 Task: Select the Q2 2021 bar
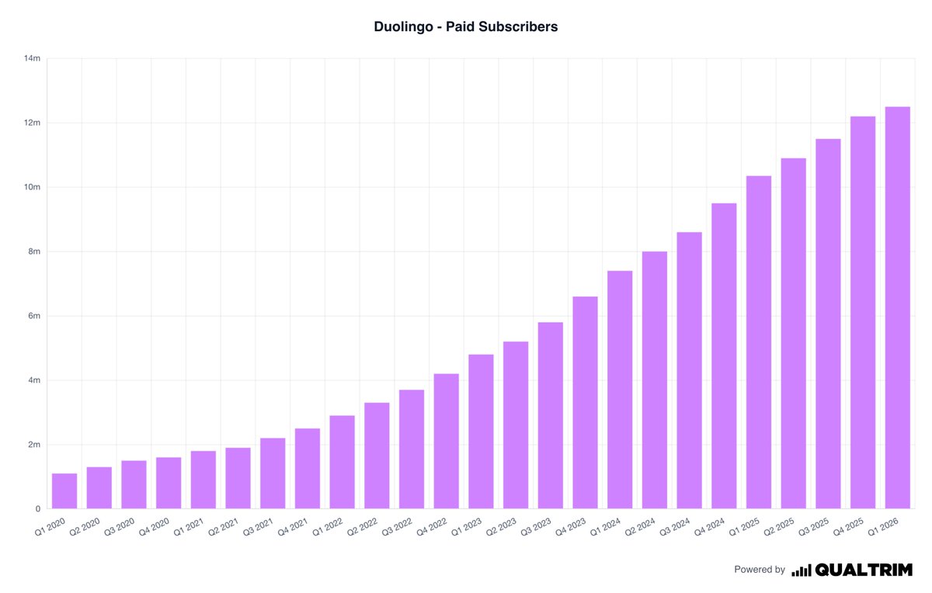238,479
